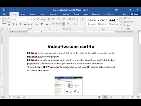Click the Clear All Formatting icon
This screenshot has height=106, width=141.
tap(49, 19)
